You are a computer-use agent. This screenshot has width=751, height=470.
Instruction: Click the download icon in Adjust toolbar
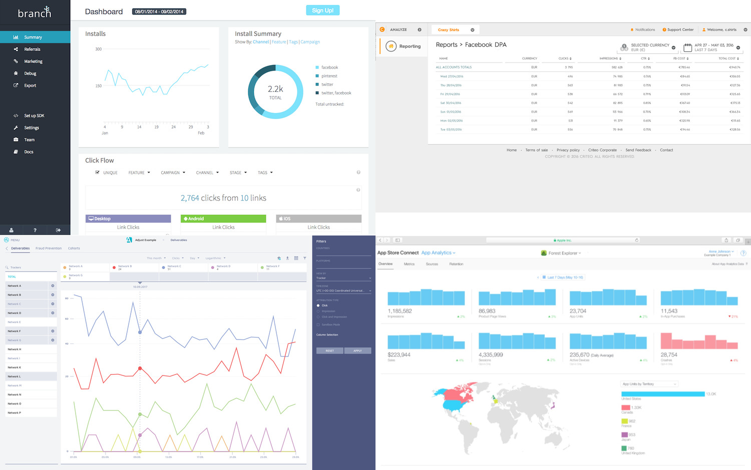287,258
